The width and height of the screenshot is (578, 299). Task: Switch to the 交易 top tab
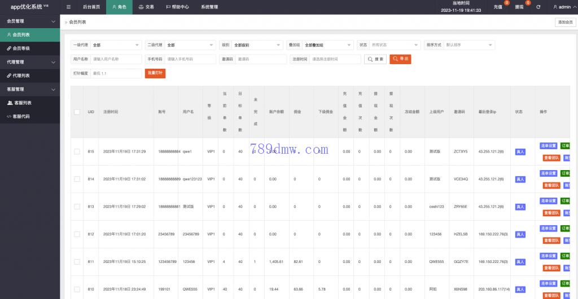click(146, 7)
